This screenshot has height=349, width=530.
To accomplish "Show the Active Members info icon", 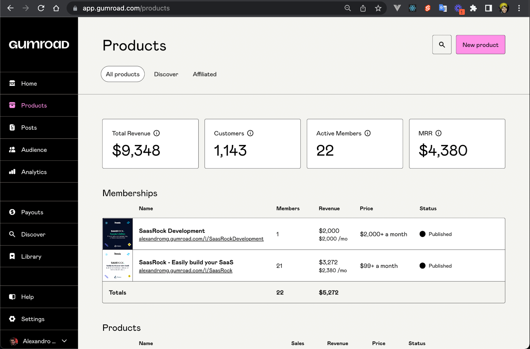I will (x=368, y=133).
